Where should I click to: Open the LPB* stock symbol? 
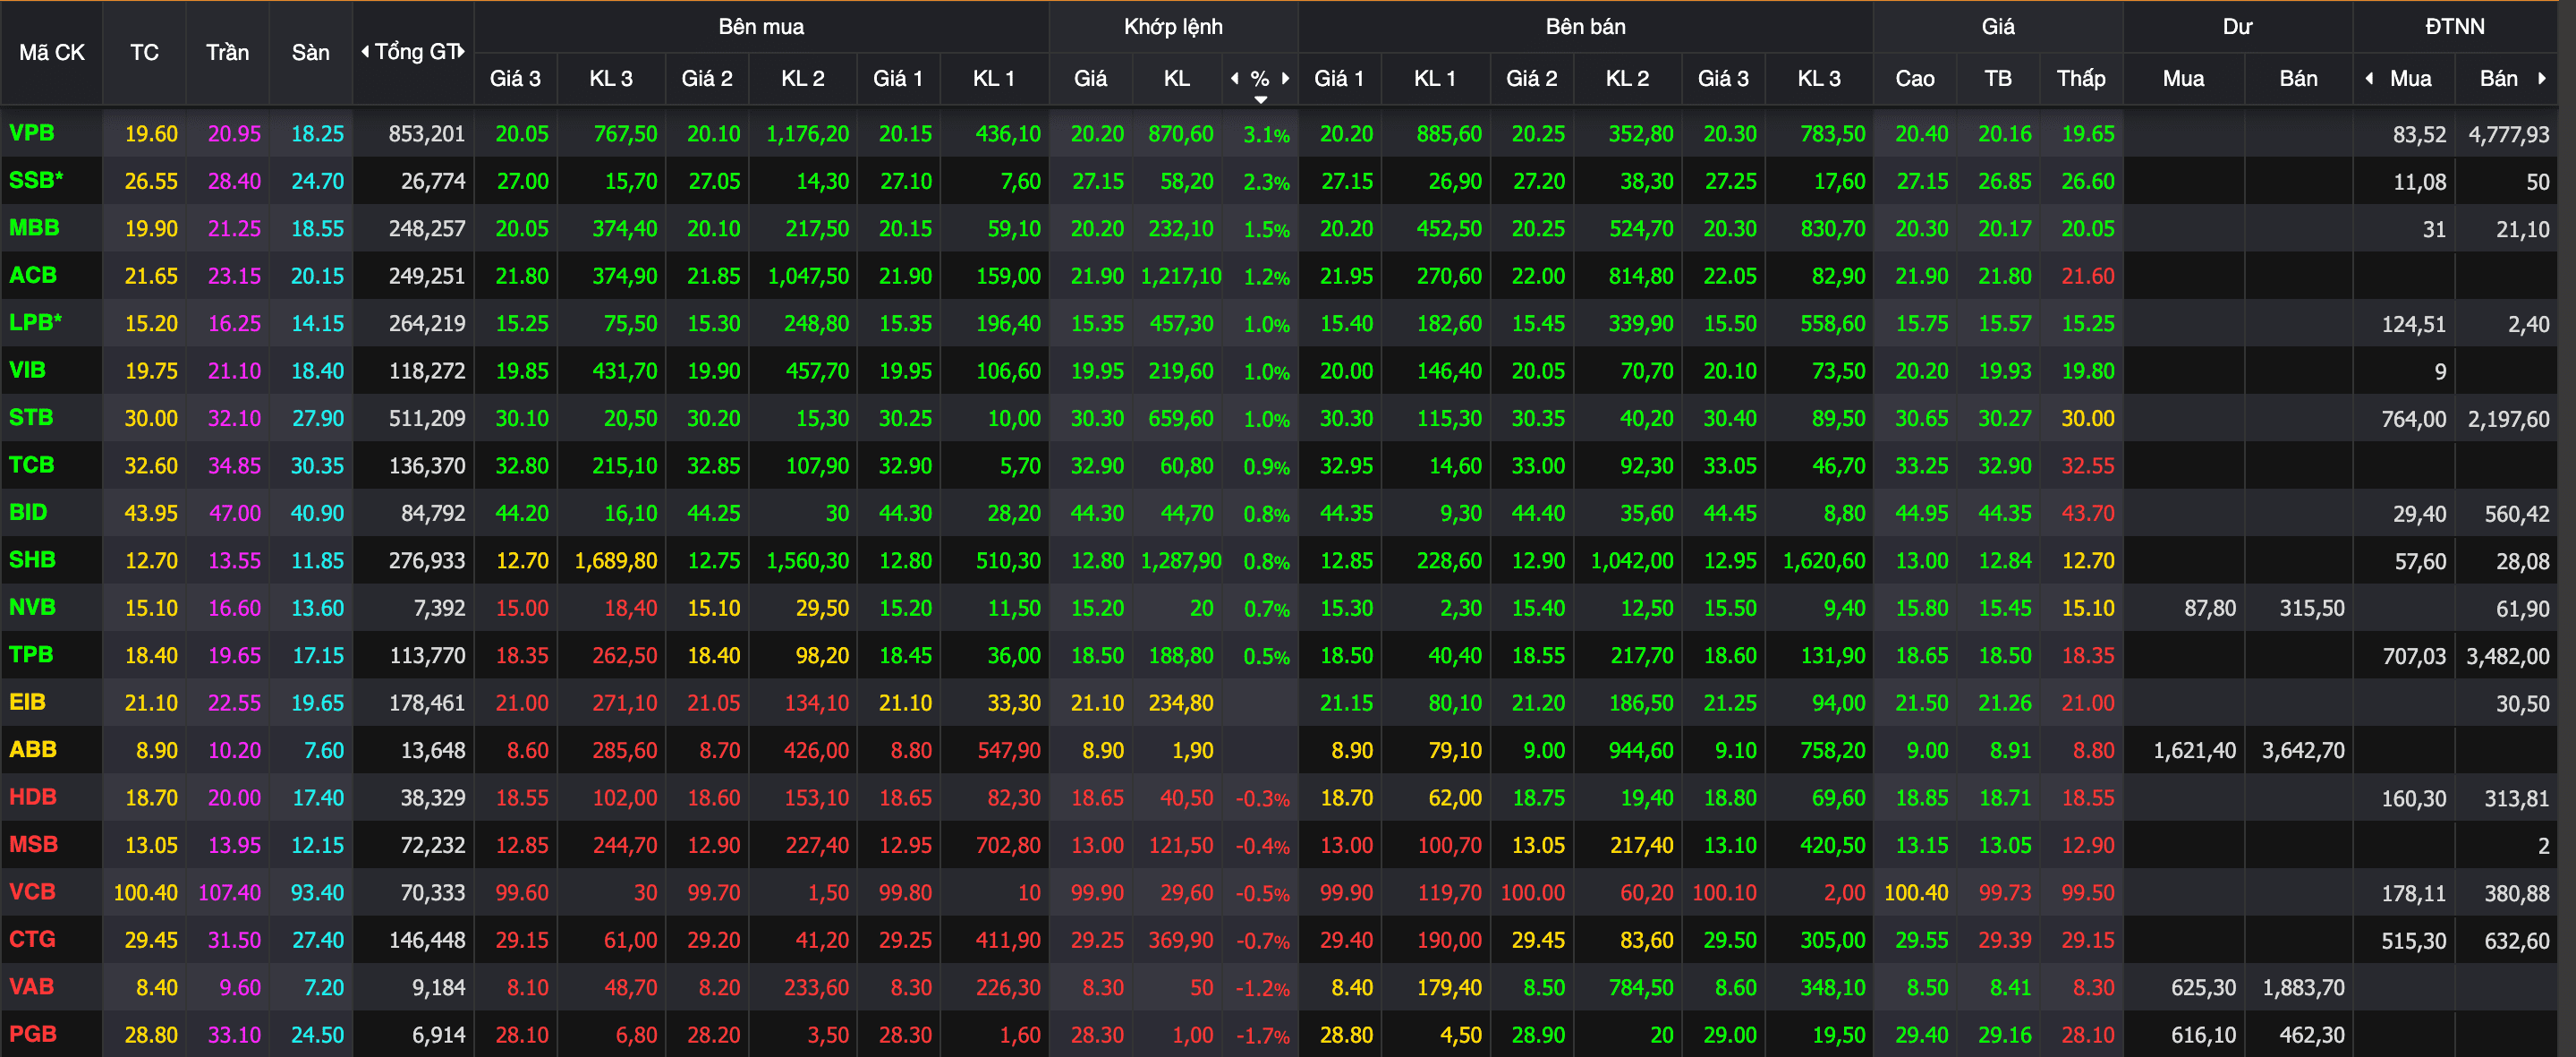tap(35, 322)
